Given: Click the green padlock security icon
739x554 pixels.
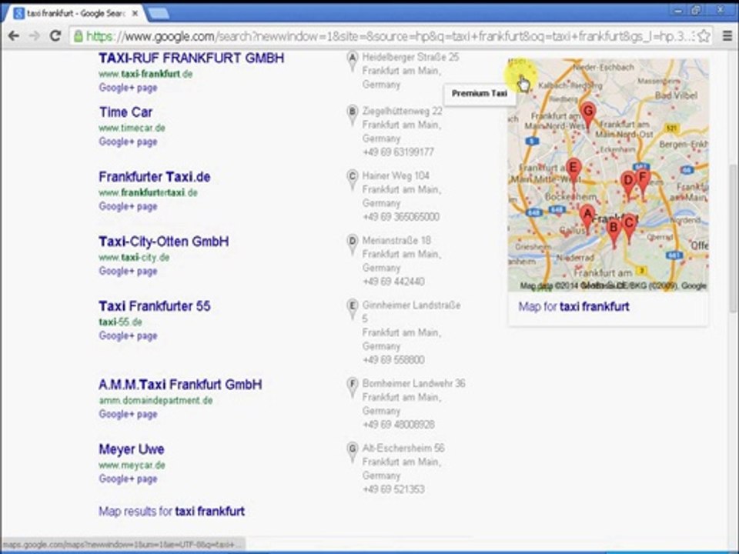Looking at the screenshot, I should (79, 36).
